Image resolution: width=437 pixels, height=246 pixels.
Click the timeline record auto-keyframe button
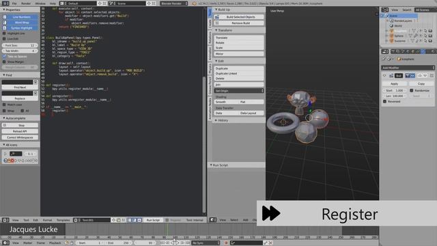pos(226,243)
